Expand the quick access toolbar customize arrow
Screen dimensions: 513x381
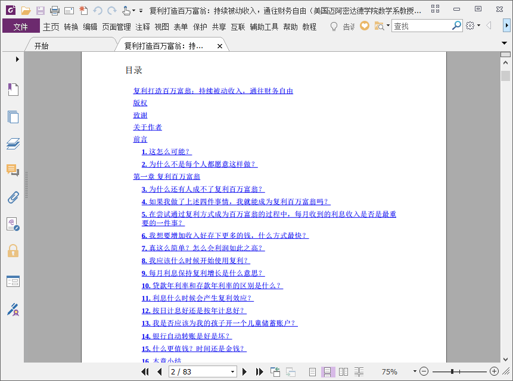tap(141, 11)
